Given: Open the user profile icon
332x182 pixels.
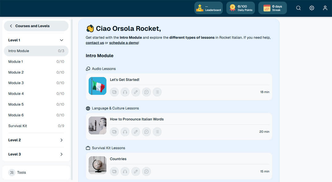Looking at the screenshot, I should [325, 8].
